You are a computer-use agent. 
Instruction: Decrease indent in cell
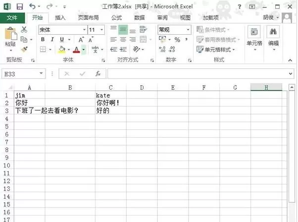113,50
